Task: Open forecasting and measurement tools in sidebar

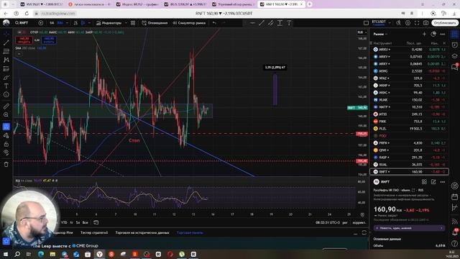Action: point(6,69)
